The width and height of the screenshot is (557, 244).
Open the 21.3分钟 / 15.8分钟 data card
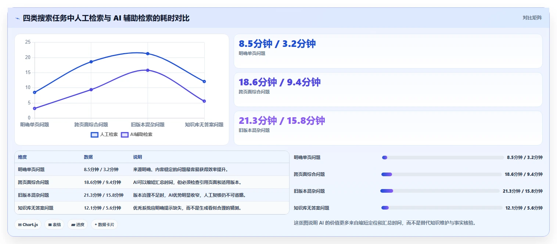(x=388, y=128)
